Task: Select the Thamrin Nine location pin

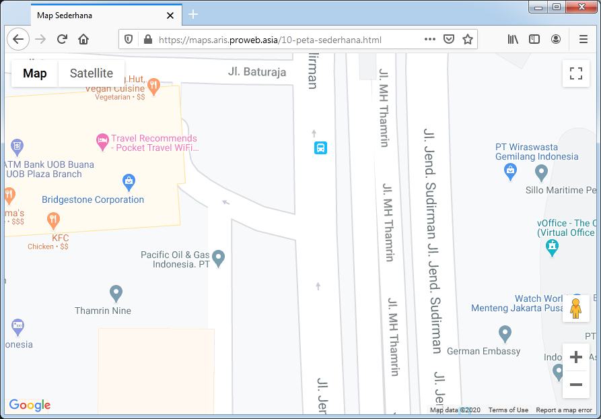Action: [116, 294]
